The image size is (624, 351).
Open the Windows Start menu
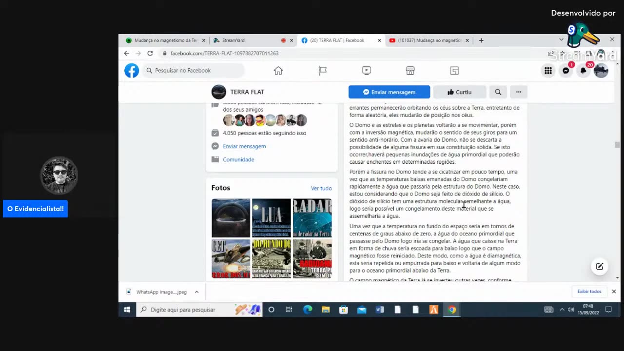(x=127, y=310)
